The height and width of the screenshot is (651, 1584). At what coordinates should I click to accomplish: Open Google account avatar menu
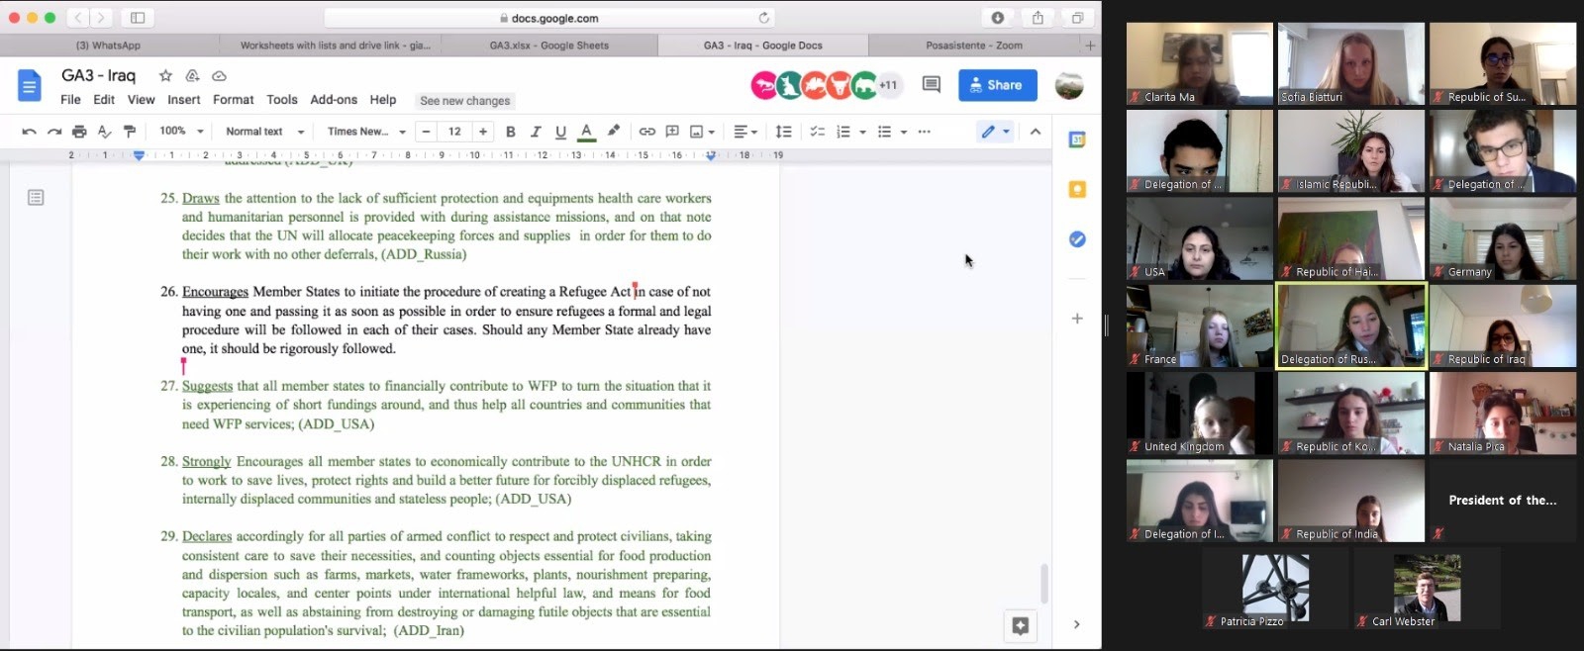(1069, 86)
